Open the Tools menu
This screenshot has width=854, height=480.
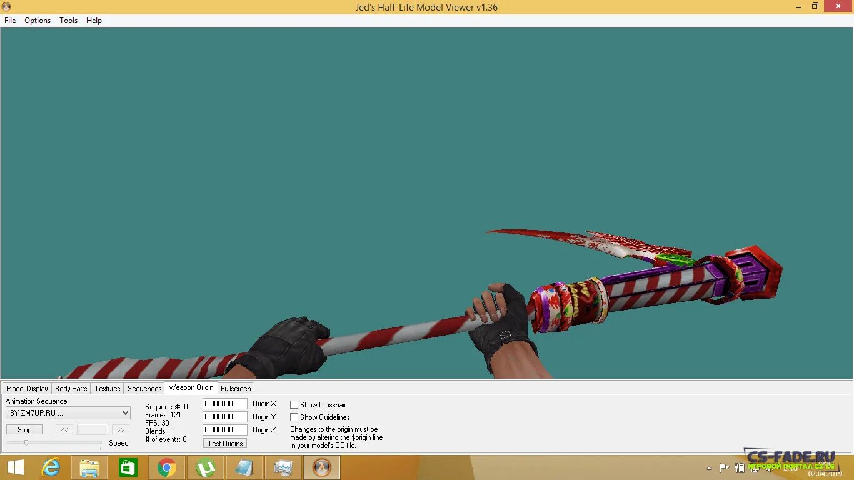tap(68, 21)
